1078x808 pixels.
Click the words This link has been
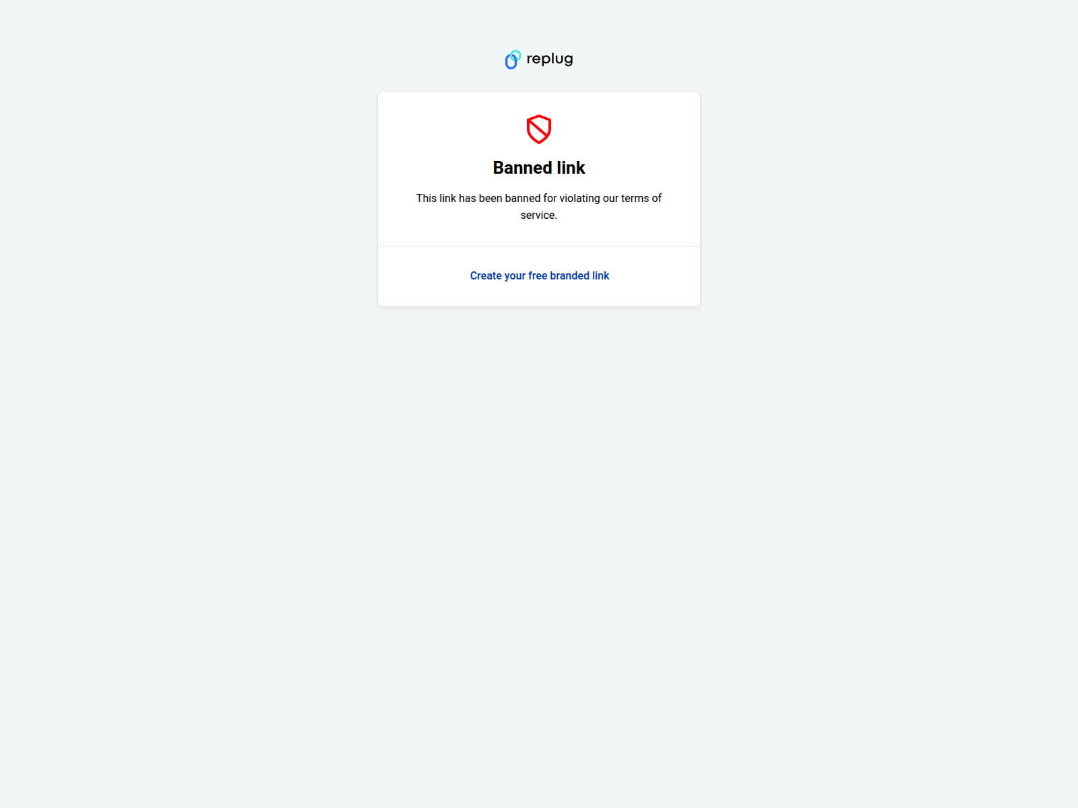click(x=459, y=198)
